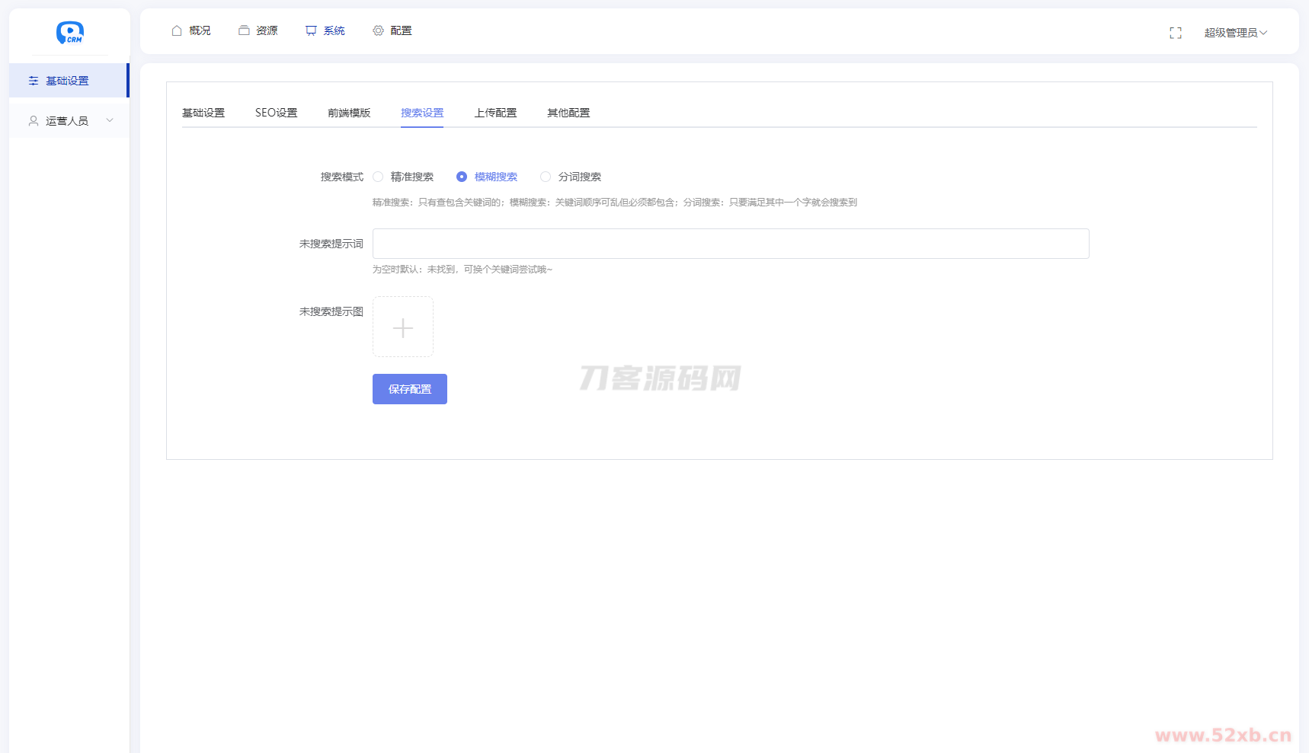Viewport: 1309px width, 753px height.
Task: Switch to the 前端模版 tab
Action: [x=349, y=113]
